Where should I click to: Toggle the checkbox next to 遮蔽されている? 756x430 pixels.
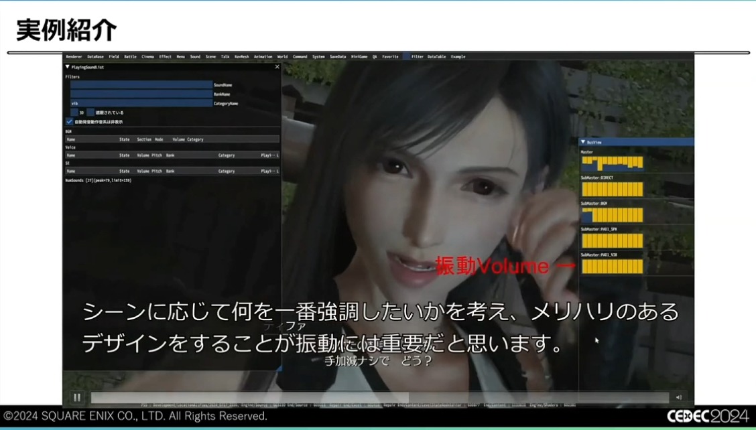point(90,113)
